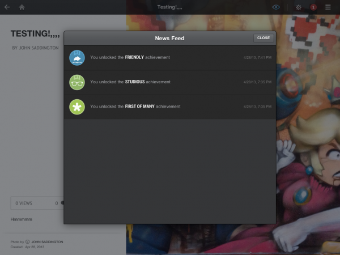Viewport: 340px width, 255px height.
Task: Open JOHN SADDINGTON photo credit link
Action: tap(47, 242)
